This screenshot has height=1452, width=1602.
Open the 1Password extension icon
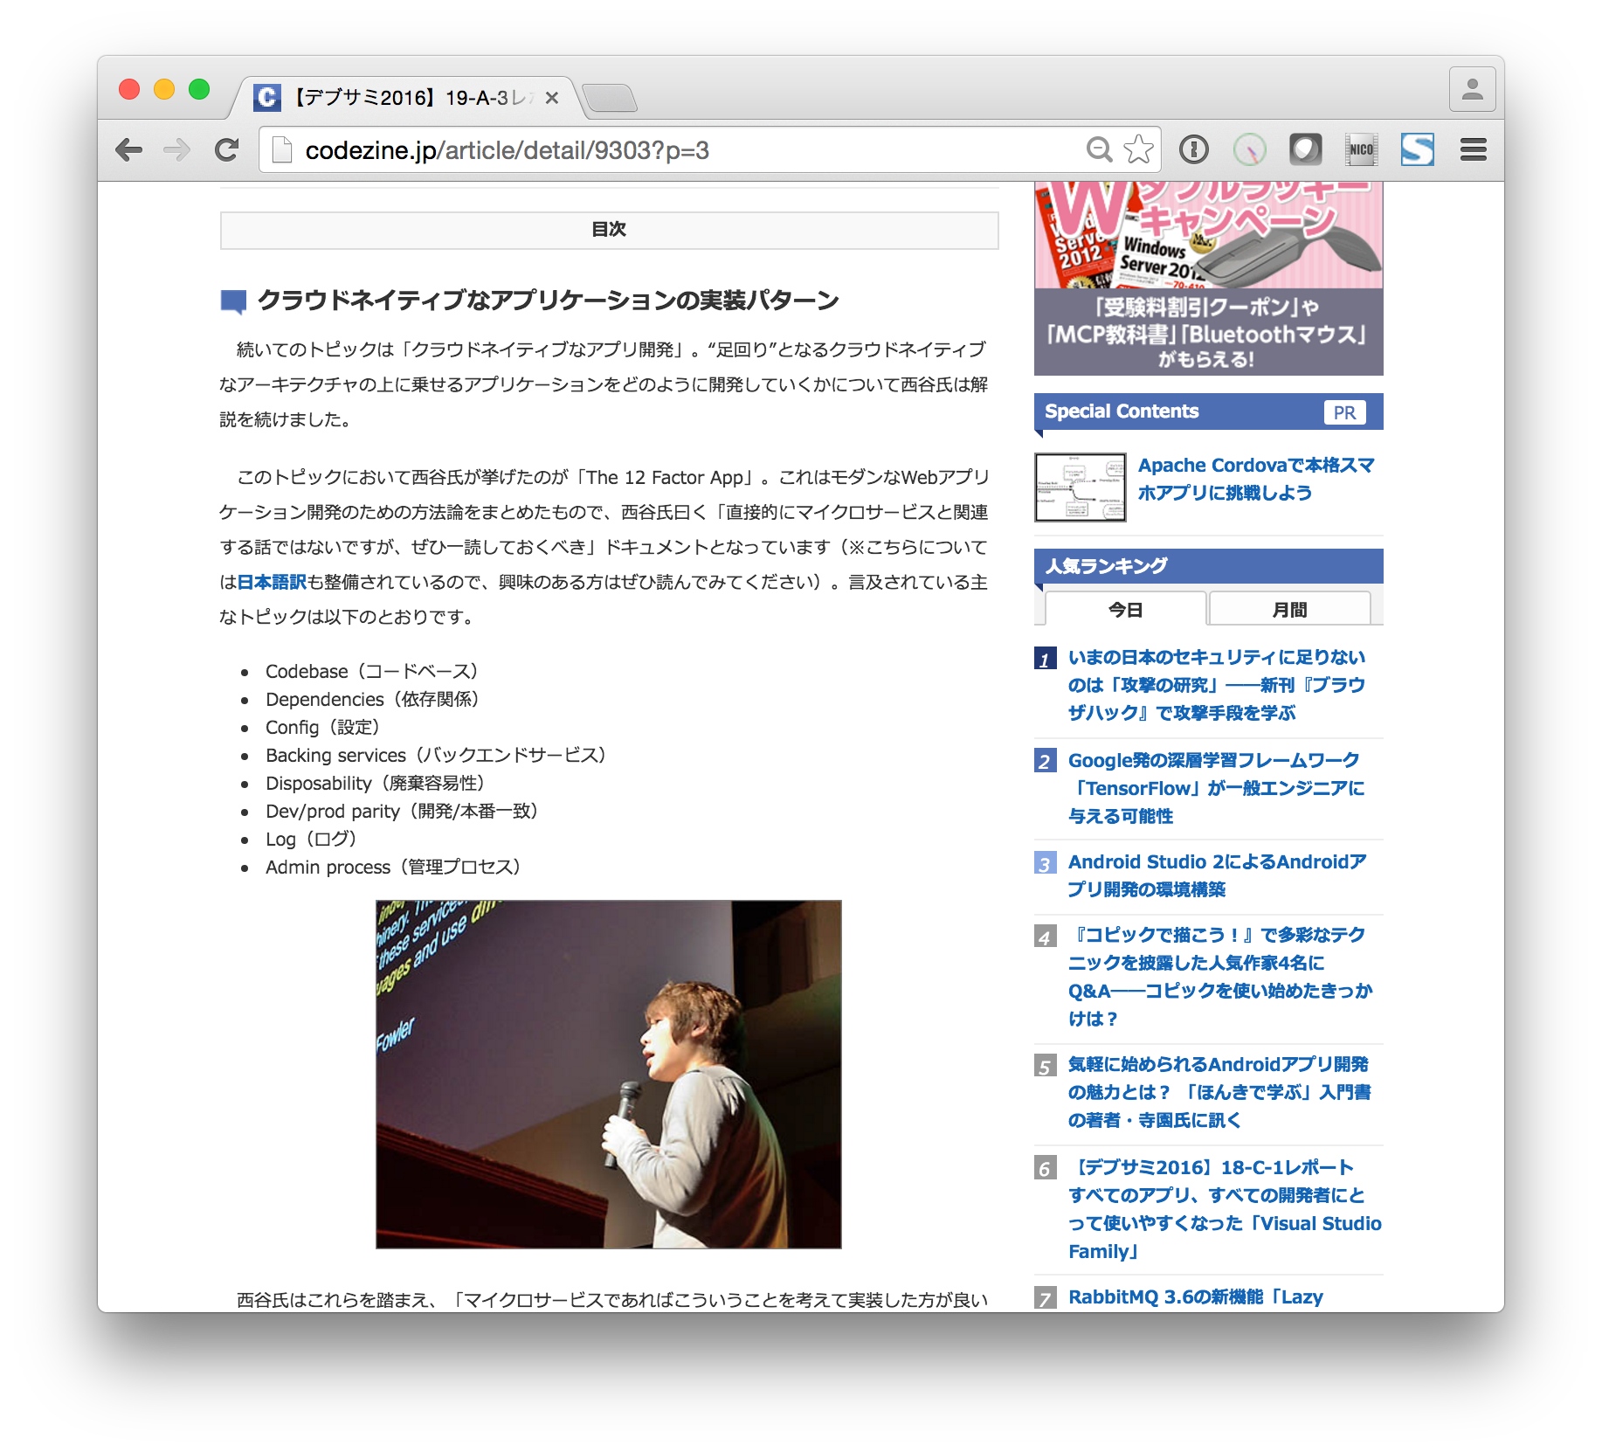pyautogui.click(x=1193, y=149)
